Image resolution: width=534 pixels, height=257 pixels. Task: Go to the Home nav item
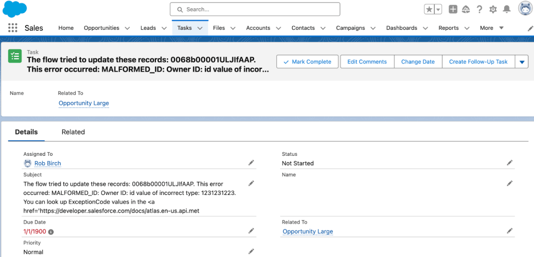tap(66, 28)
